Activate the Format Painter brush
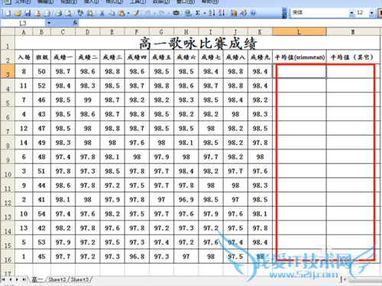The width and height of the screenshot is (382, 286). click(x=135, y=13)
